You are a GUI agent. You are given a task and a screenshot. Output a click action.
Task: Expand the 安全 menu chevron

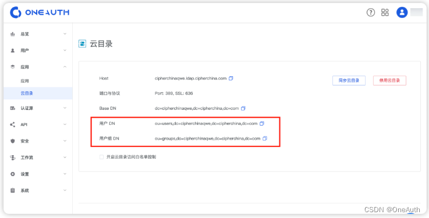point(65,141)
